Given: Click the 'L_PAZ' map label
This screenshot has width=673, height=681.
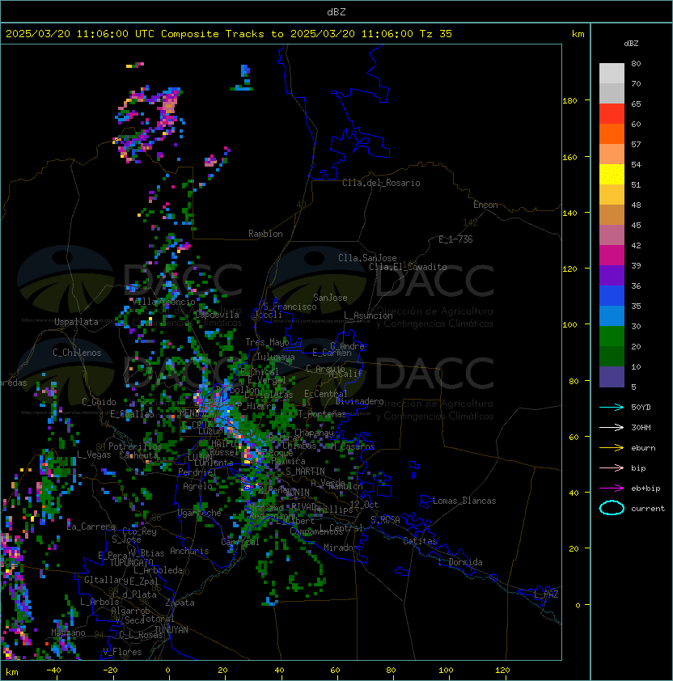Looking at the screenshot, I should pyautogui.click(x=546, y=594).
